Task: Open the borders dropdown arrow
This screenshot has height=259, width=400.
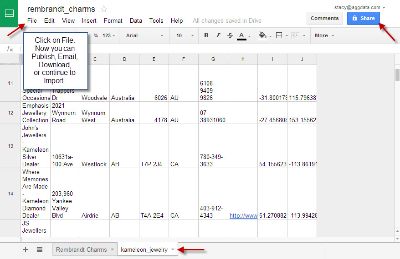Action: 287,36
